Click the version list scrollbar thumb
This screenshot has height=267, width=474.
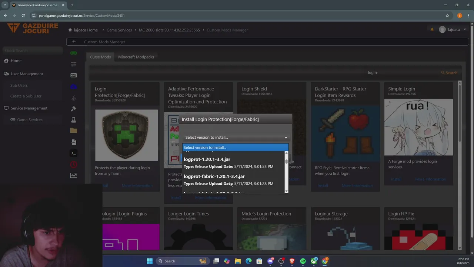point(286,162)
